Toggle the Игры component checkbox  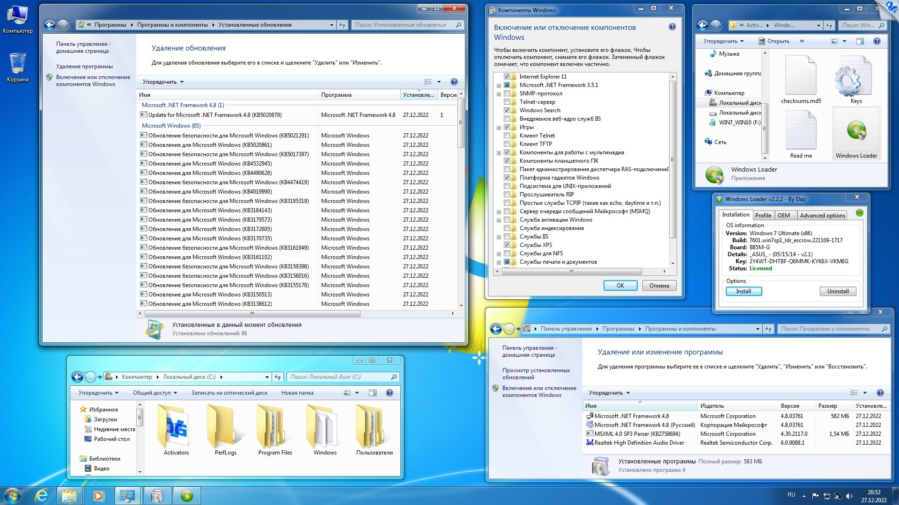click(x=507, y=127)
